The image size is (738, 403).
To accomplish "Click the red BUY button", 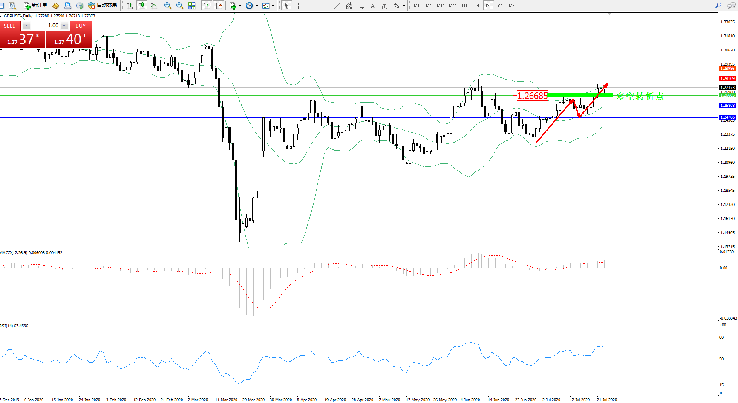I will (81, 26).
